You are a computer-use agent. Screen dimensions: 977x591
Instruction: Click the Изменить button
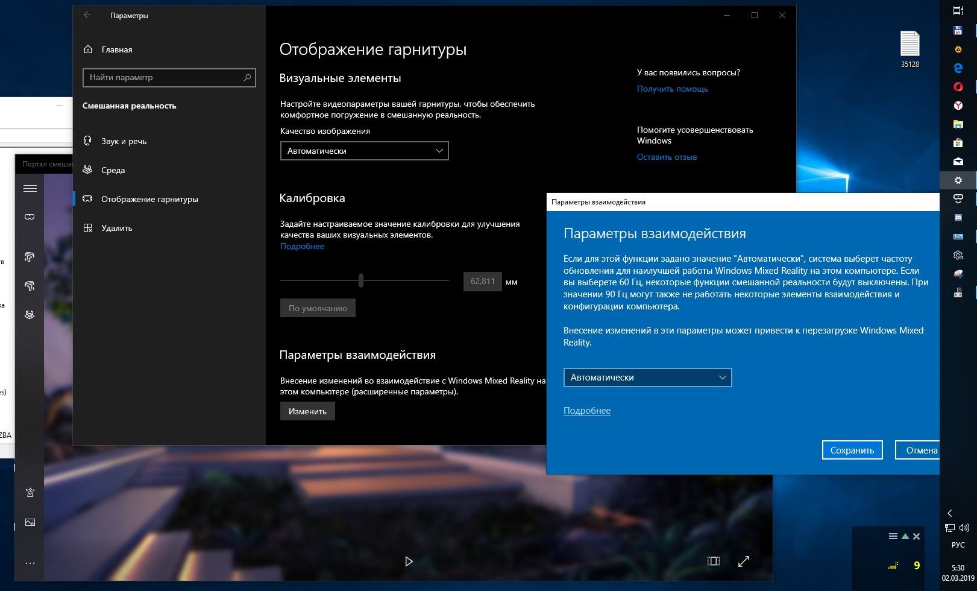(x=307, y=411)
